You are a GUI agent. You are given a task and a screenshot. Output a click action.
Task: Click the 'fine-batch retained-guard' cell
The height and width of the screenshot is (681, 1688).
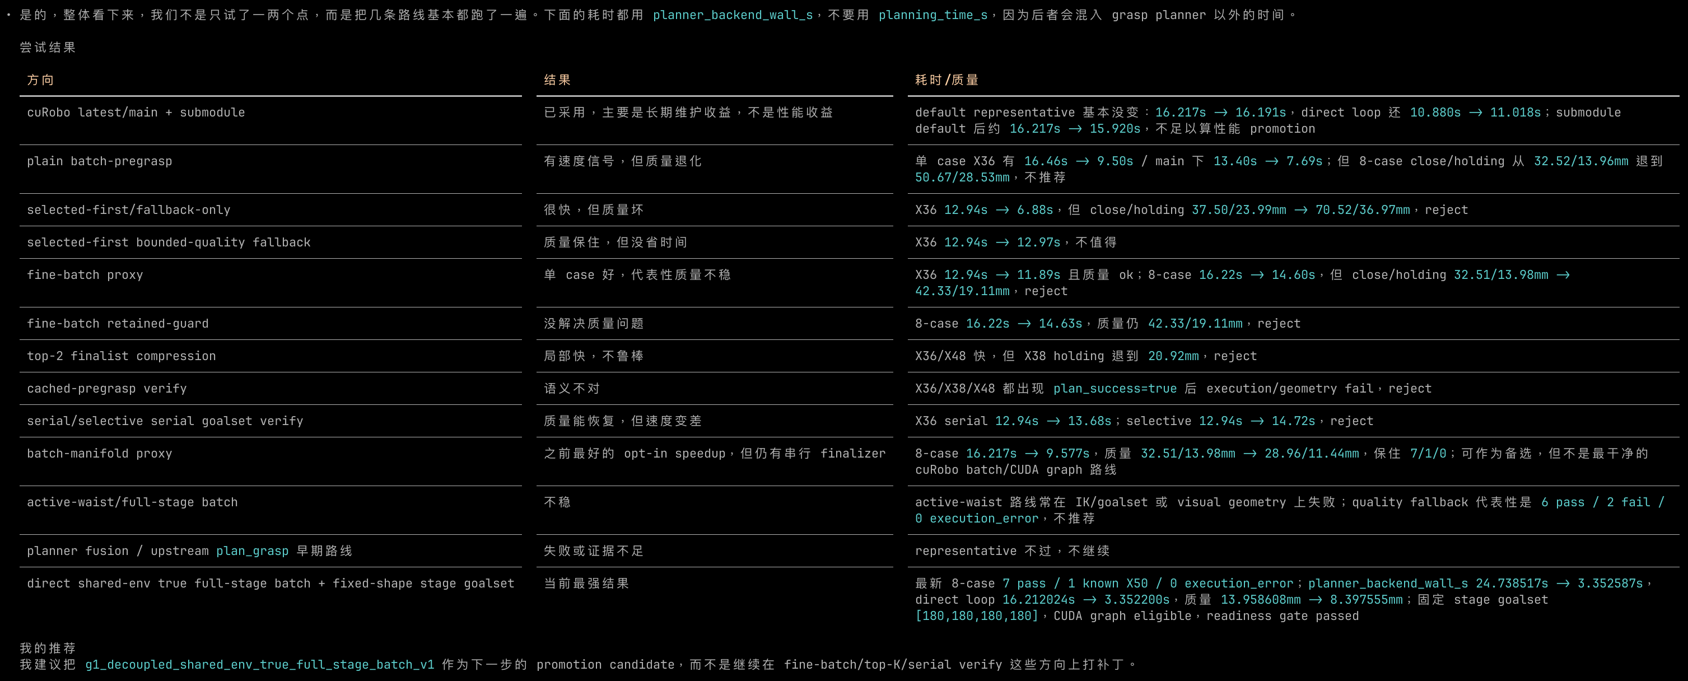(x=118, y=324)
